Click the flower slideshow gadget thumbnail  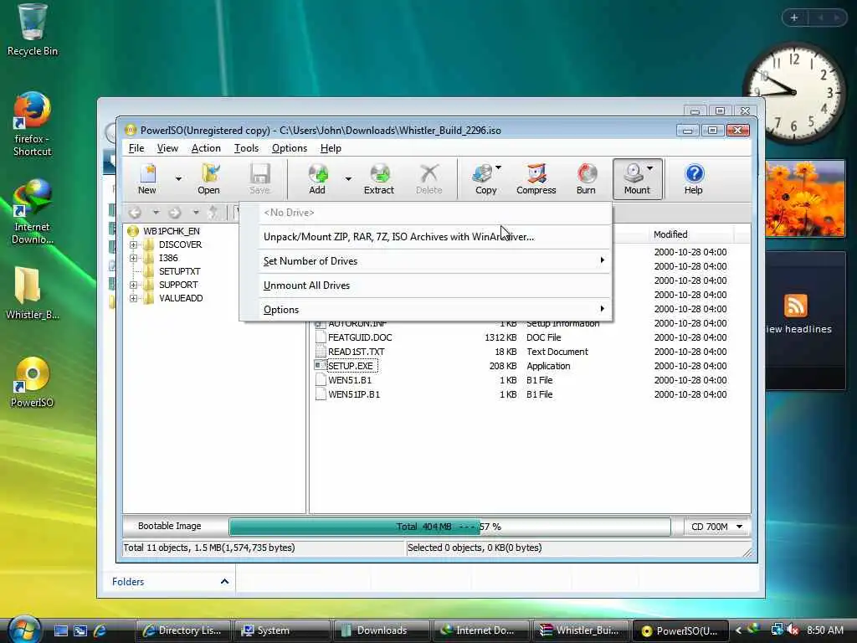pos(803,199)
